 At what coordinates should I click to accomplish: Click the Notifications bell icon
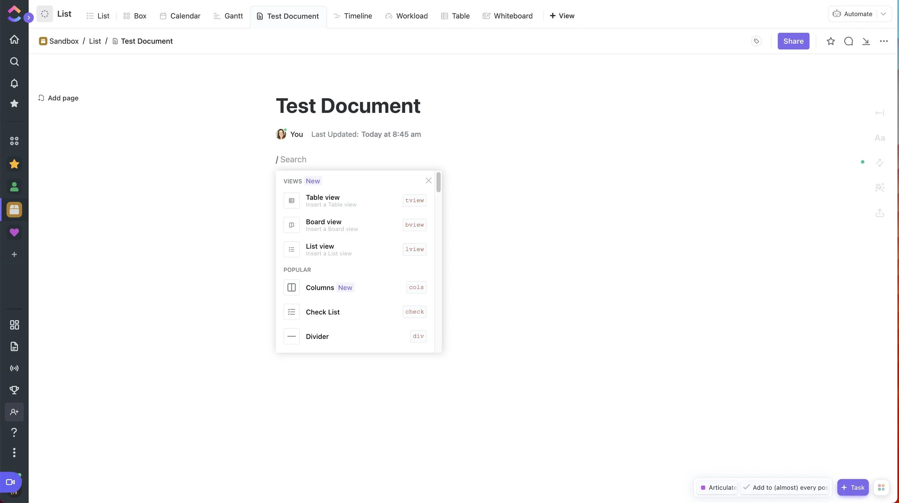14,83
